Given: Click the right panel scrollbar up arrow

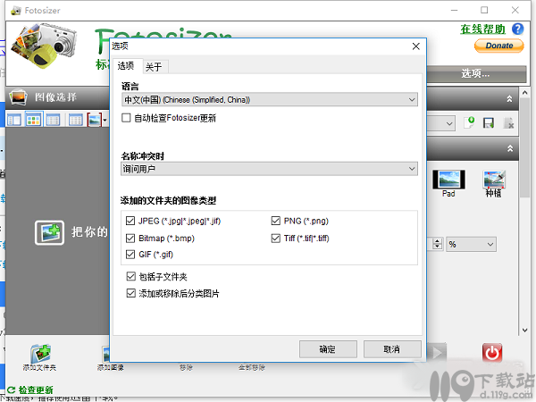Looking at the screenshot, I should pyautogui.click(x=525, y=93).
